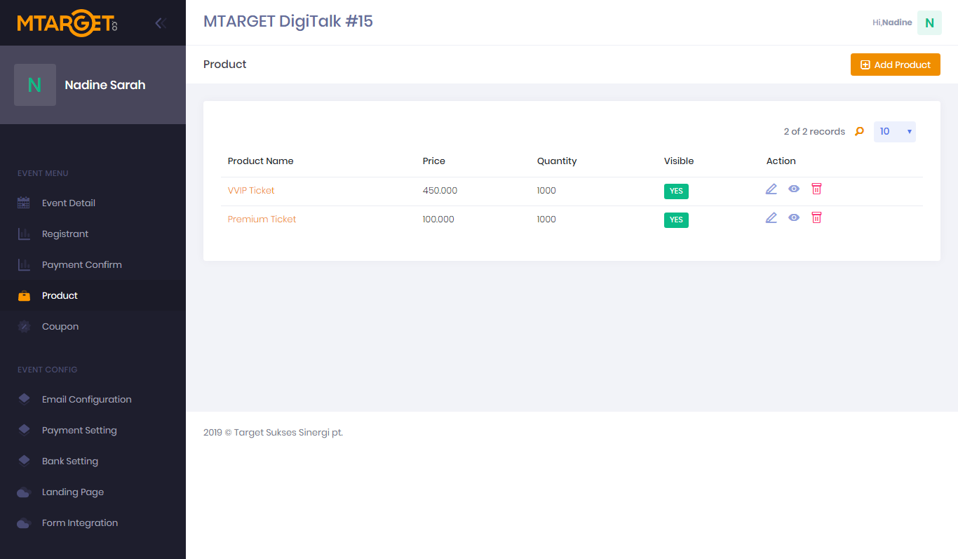Toggle visibility of the Premium Ticket with the eye icon
This screenshot has height=559, width=958.
coord(794,217)
